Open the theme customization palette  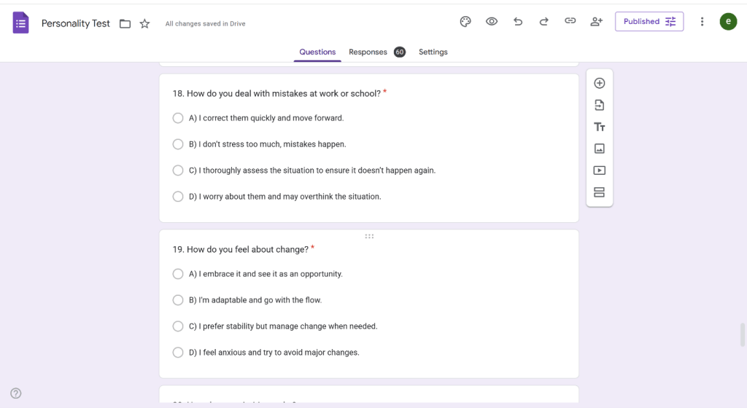tap(465, 22)
